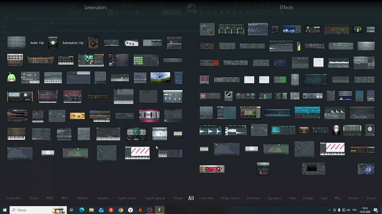Choose the pink piano roll thumbnail under Effects

[332, 149]
